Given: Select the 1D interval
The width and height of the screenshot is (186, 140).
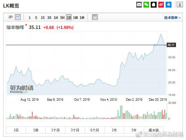Looking at the screenshot, I should [69, 17].
